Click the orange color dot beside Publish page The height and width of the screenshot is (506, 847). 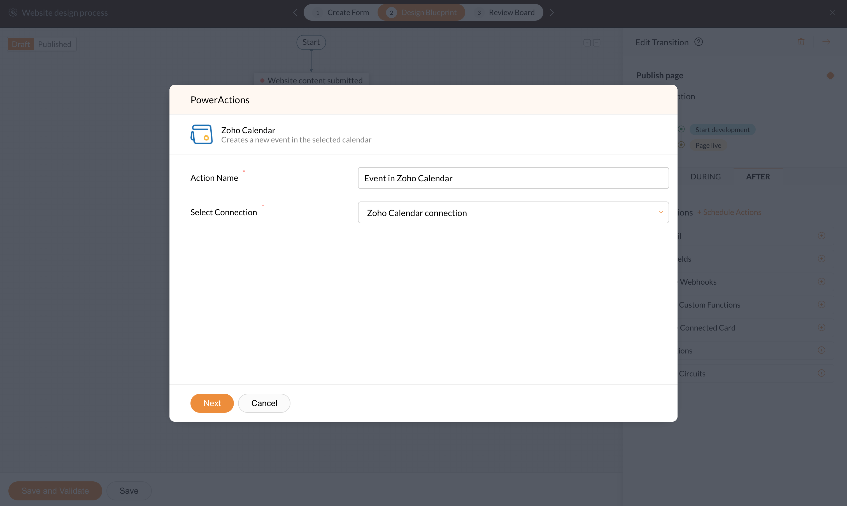click(830, 76)
